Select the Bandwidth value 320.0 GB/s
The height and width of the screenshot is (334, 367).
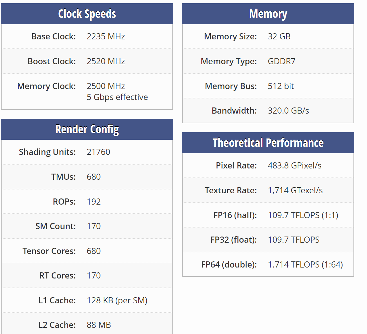(x=288, y=111)
